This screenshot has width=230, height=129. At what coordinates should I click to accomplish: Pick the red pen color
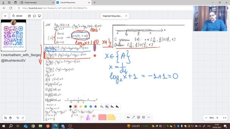[75, 107]
